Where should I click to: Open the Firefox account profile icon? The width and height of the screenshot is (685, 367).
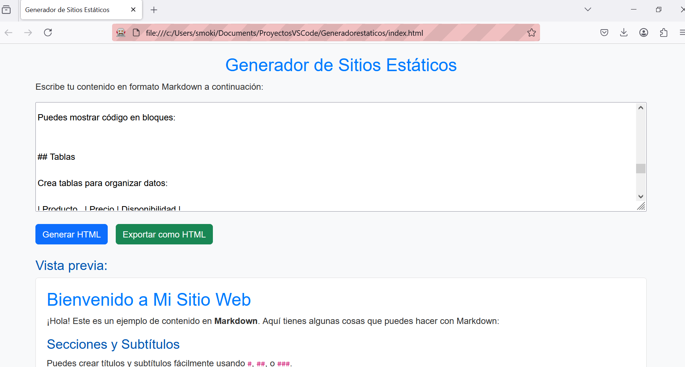643,32
